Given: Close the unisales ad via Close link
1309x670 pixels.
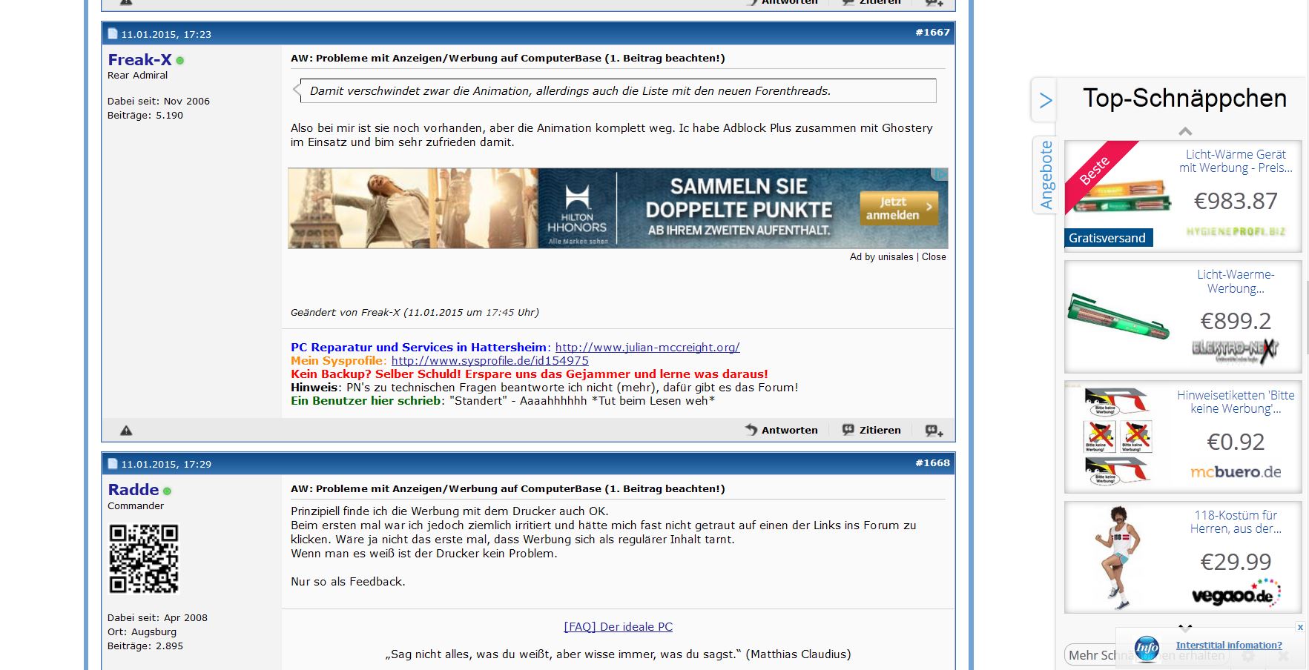Looking at the screenshot, I should point(934,257).
